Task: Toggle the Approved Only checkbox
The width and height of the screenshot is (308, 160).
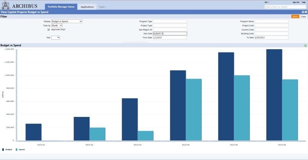Action: (48, 30)
